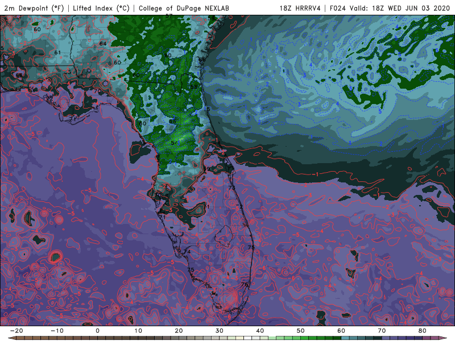Screen dimensions: 455x341
Task: Click the '59' dewpoint value at top coast
Action: pyautogui.click(x=211, y=18)
